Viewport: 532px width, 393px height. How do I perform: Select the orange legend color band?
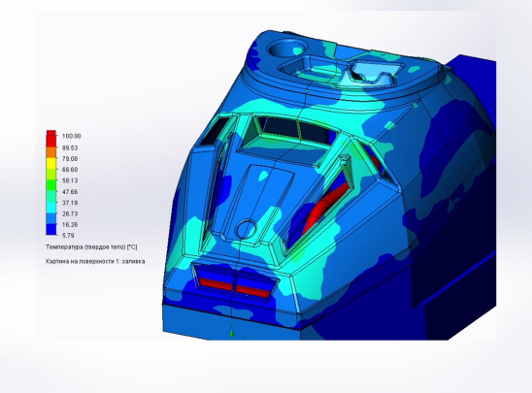[51, 152]
